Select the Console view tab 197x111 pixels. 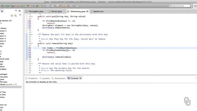tap(74, 78)
